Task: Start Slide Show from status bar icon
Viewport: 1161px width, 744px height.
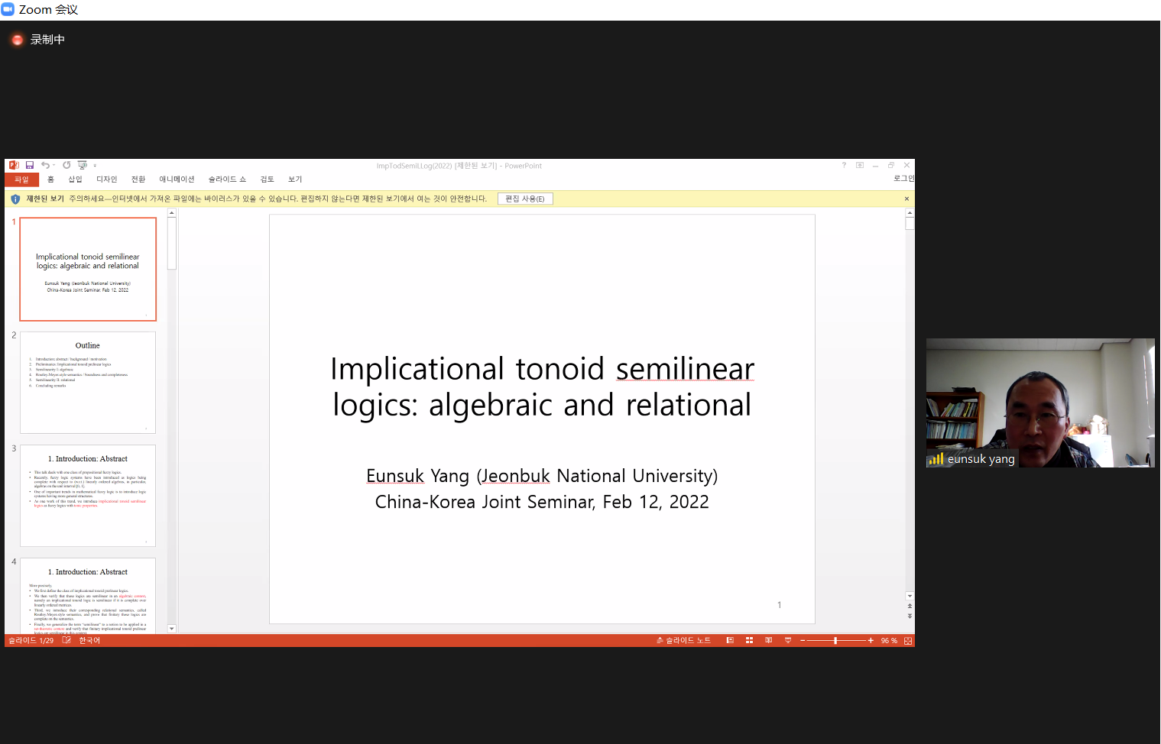Action: point(788,641)
